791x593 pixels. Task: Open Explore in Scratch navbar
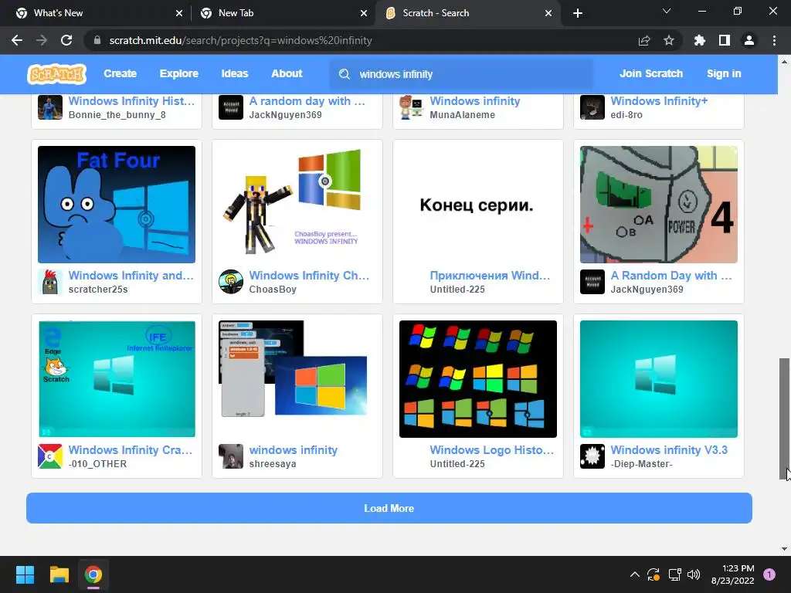point(179,73)
